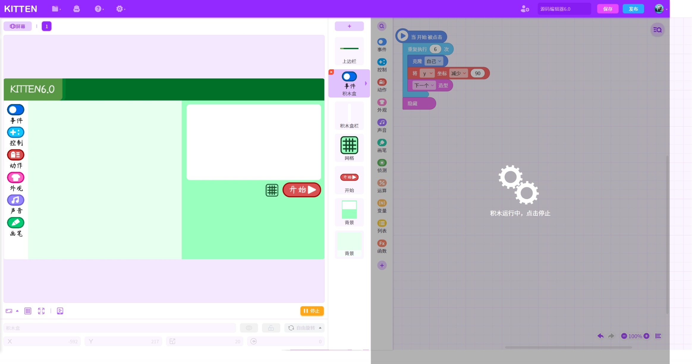Open the 列表 block category
692x364 pixels.
382,226
